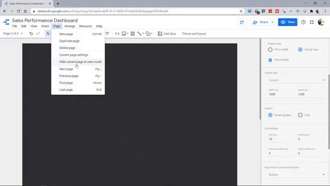330x186 pixels.
Task: Click the filter control icon in toolbar
Action: pos(107,34)
